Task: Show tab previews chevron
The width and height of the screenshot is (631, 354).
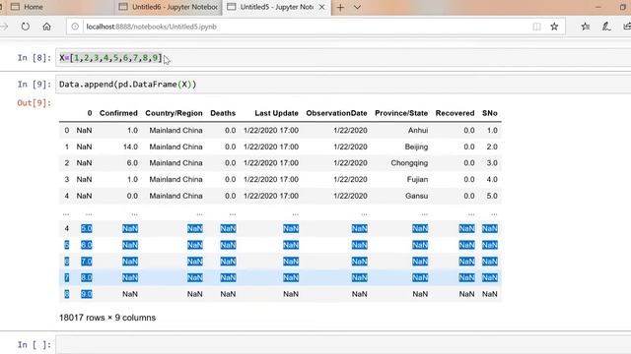Action: (357, 7)
